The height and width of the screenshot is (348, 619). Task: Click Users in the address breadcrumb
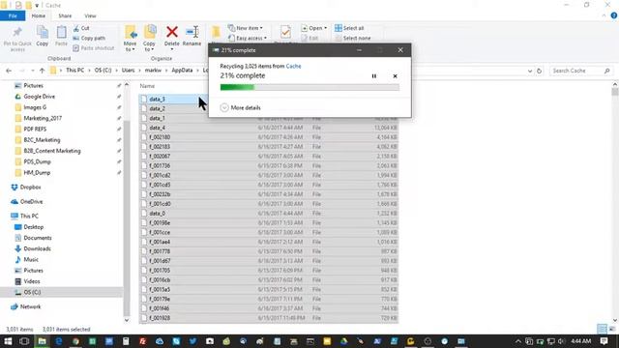coord(128,71)
